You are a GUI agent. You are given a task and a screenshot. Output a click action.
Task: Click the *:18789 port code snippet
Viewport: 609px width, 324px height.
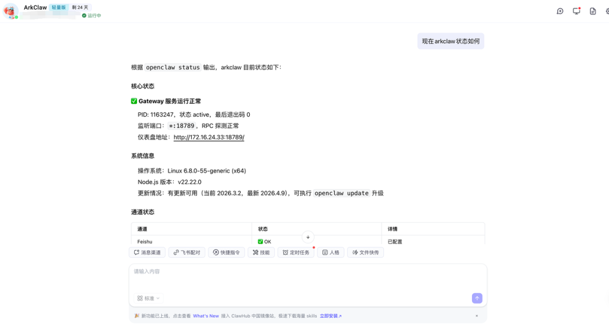[x=182, y=126]
